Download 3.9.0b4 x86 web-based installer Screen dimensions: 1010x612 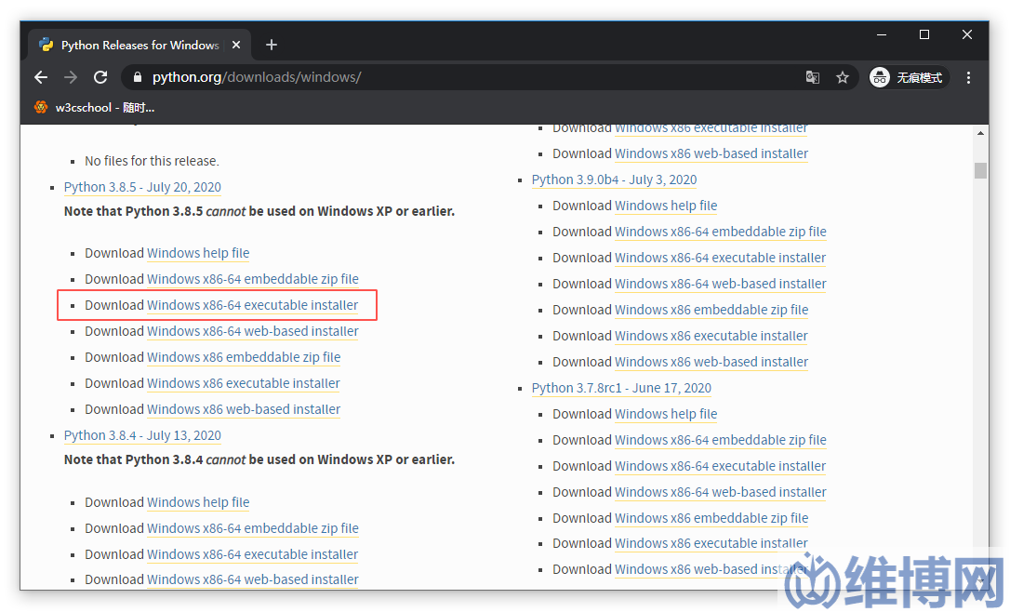point(711,362)
